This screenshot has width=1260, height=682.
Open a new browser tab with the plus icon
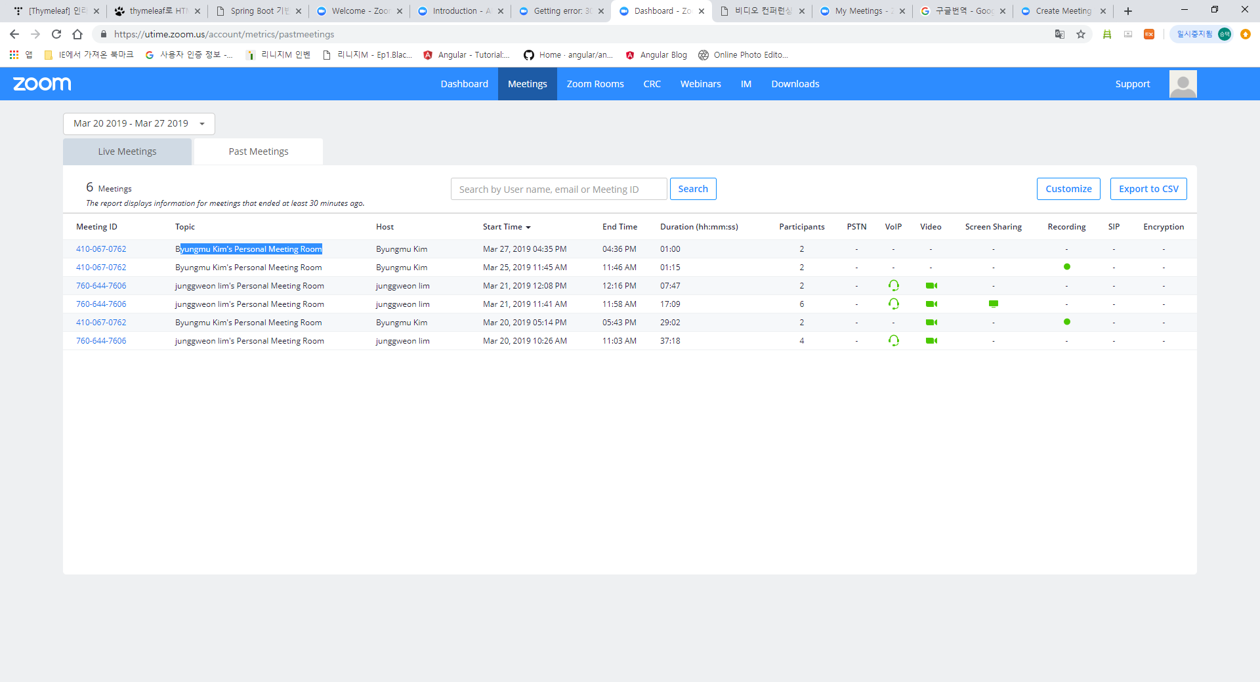(x=1128, y=11)
